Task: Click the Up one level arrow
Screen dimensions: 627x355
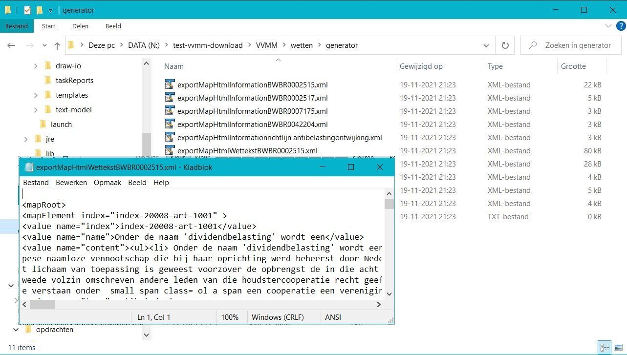Action: pos(57,45)
